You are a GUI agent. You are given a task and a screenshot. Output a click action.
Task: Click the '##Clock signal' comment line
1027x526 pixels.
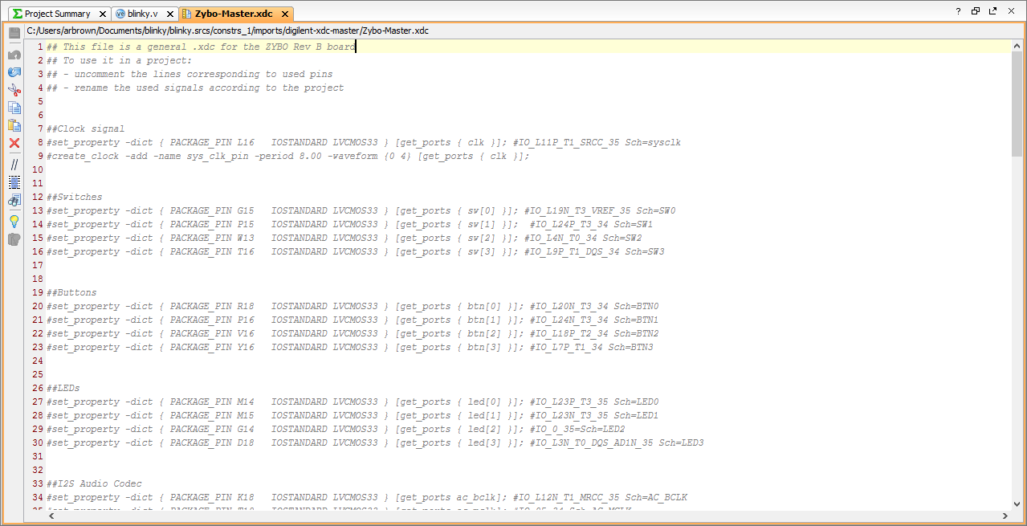(86, 128)
